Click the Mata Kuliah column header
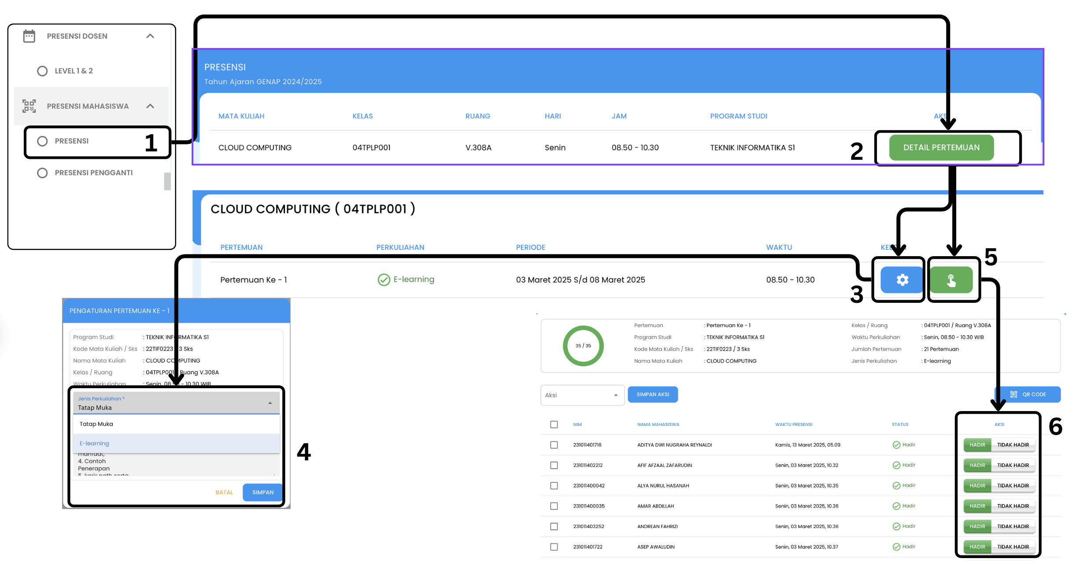The width and height of the screenshot is (1080, 566). [241, 116]
